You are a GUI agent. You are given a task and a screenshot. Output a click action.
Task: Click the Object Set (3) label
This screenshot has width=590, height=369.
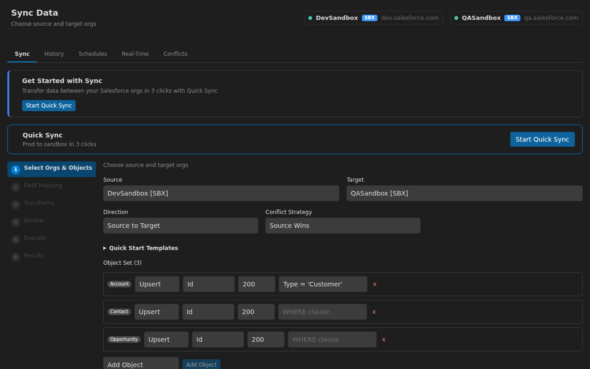(x=123, y=263)
